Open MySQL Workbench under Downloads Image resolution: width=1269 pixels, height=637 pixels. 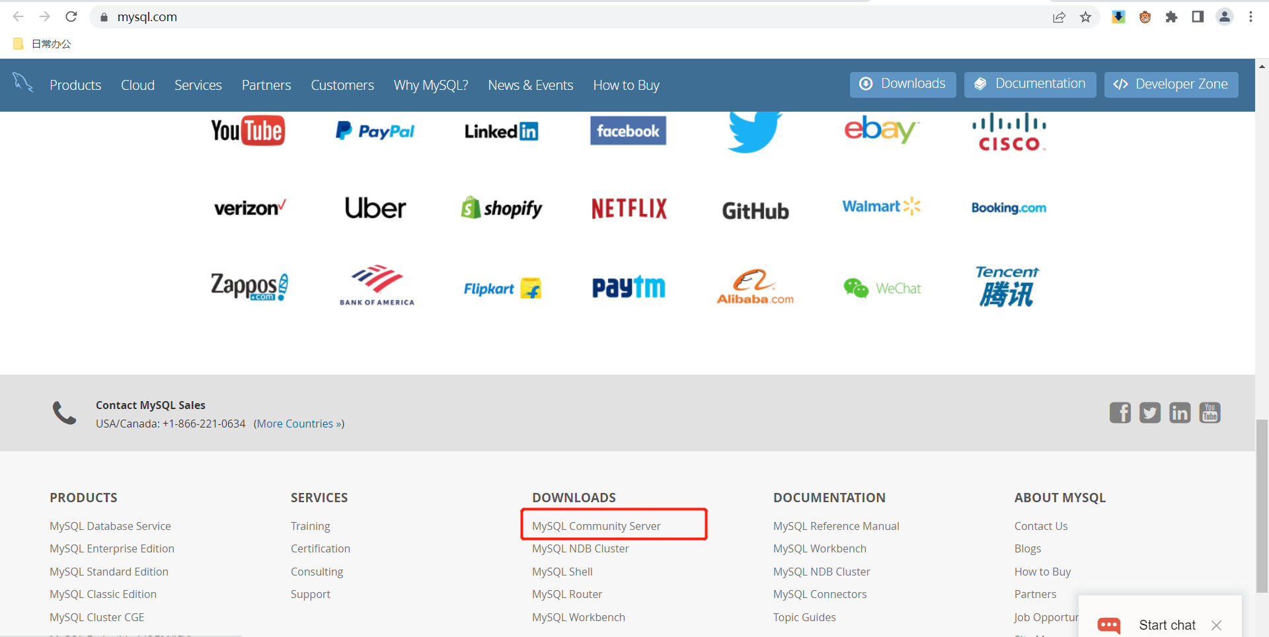coord(578,617)
